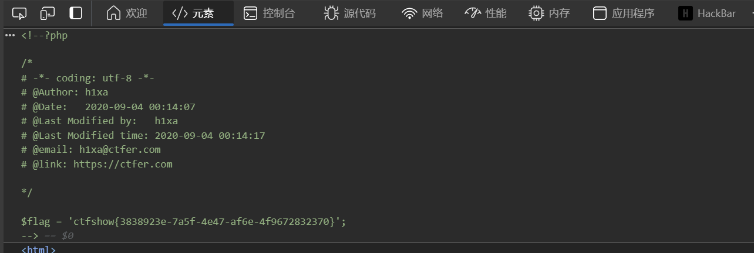Click the h1xa@ctfer.com email text

click(x=120, y=149)
